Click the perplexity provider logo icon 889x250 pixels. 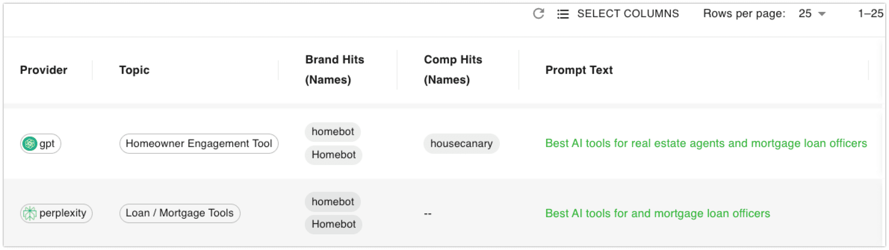pos(30,213)
